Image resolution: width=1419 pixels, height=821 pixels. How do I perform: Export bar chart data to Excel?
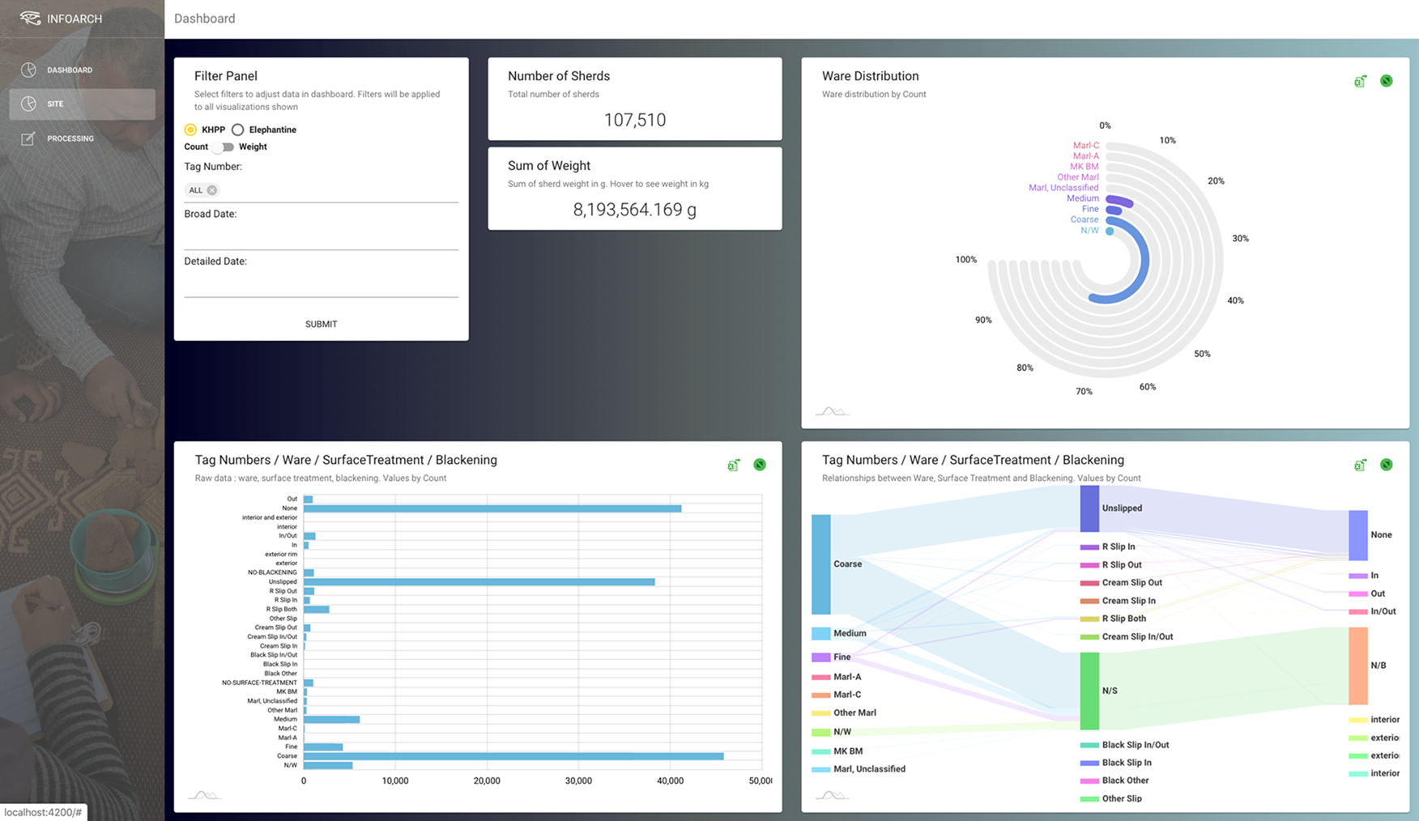pyautogui.click(x=733, y=465)
